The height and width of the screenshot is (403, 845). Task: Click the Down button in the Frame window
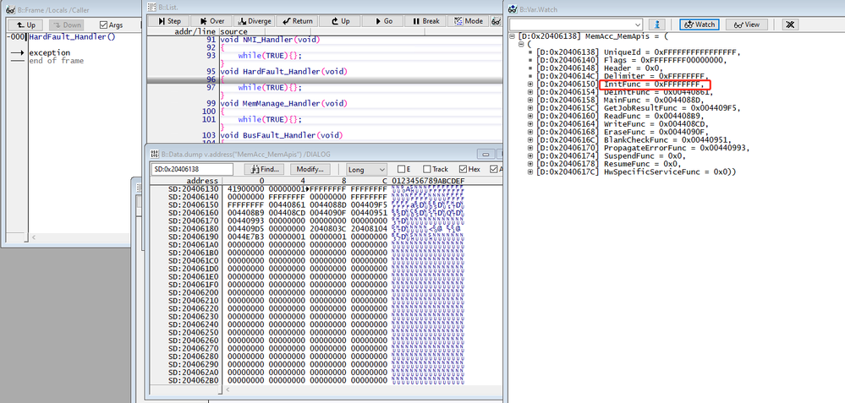pyautogui.click(x=66, y=25)
